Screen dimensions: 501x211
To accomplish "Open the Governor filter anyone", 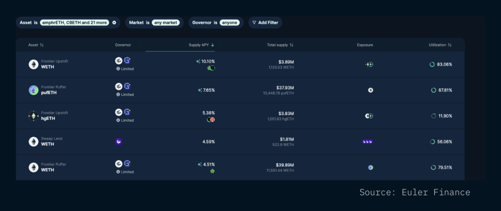I will 229,23.
